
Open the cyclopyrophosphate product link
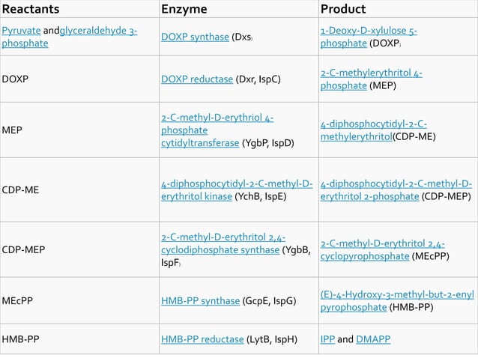click(x=382, y=250)
